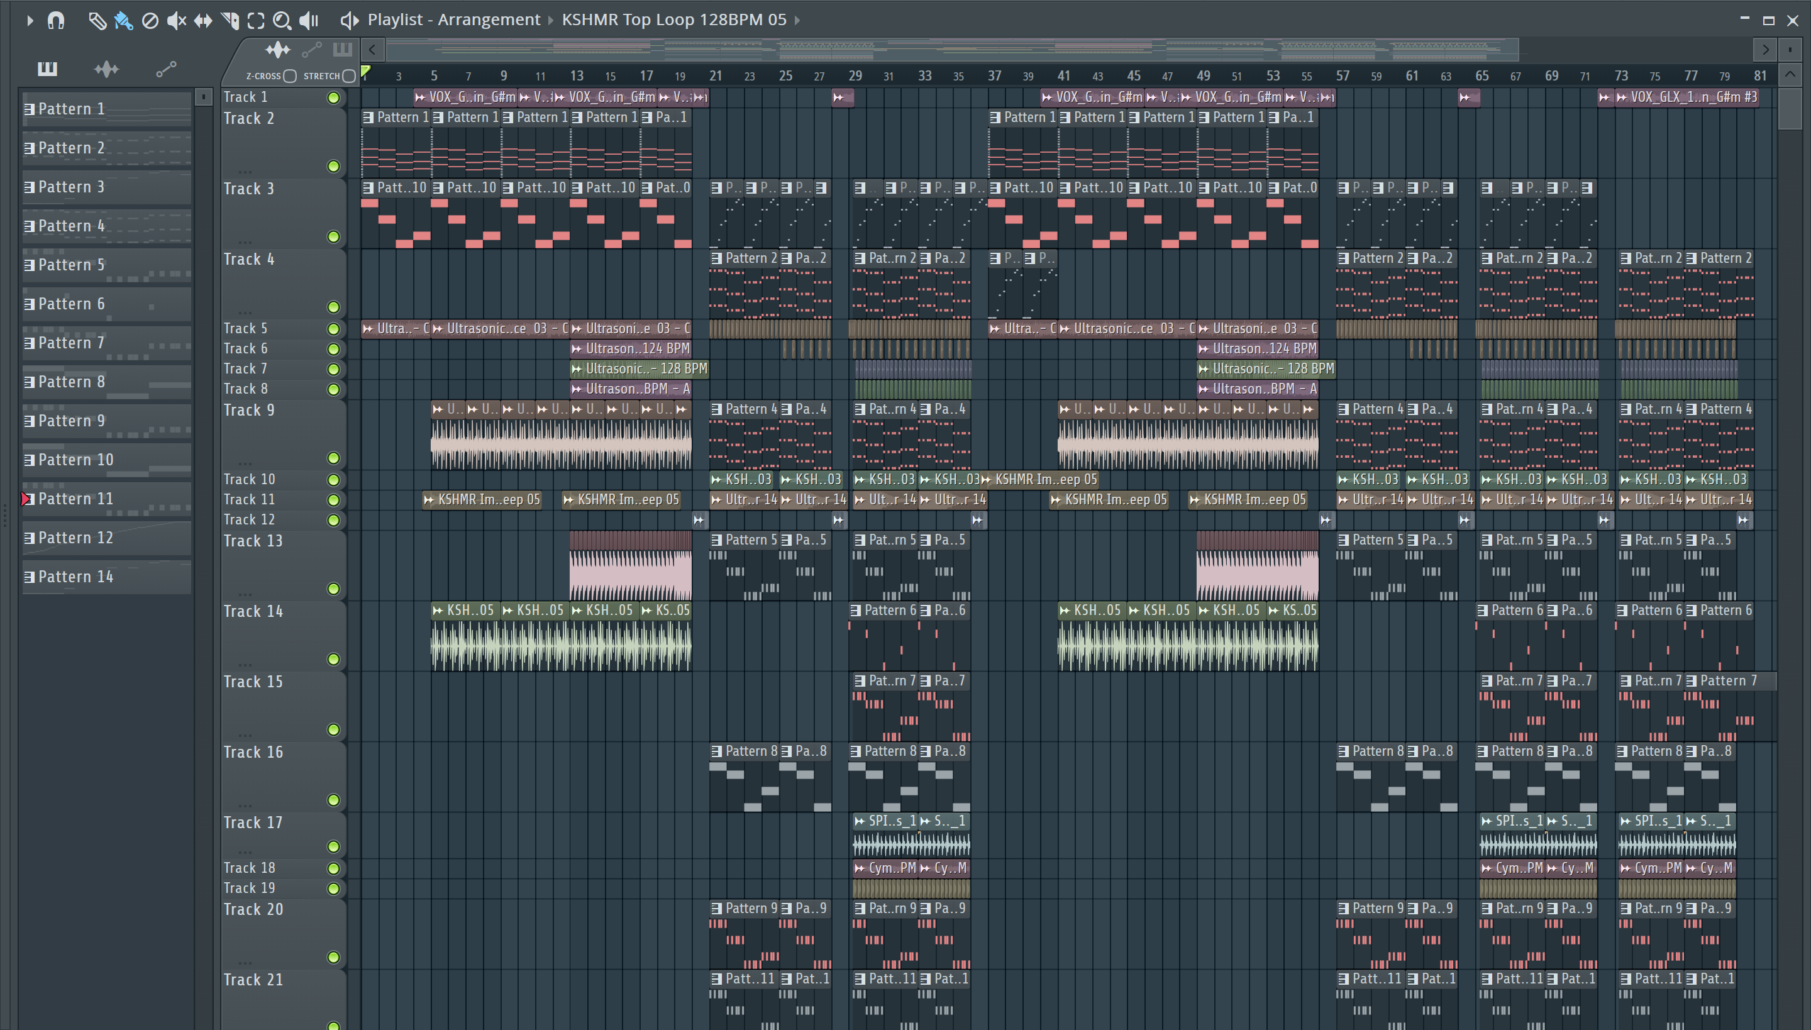Select Pattern 7 in the picker
Image resolution: width=1811 pixels, height=1030 pixels.
coord(107,343)
